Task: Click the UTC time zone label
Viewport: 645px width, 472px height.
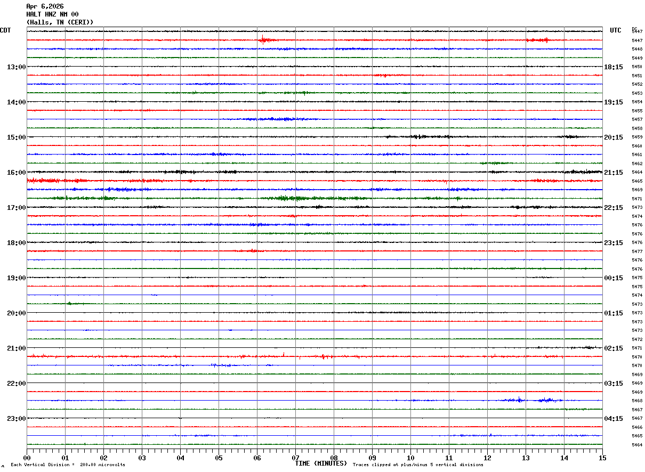Action: (616, 30)
